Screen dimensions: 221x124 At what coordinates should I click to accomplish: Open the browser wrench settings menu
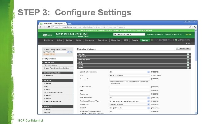pos(195,27)
